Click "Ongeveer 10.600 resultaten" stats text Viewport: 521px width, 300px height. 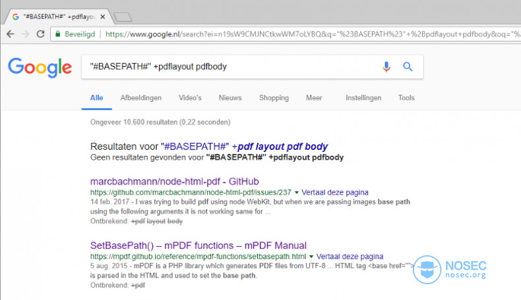tap(160, 122)
